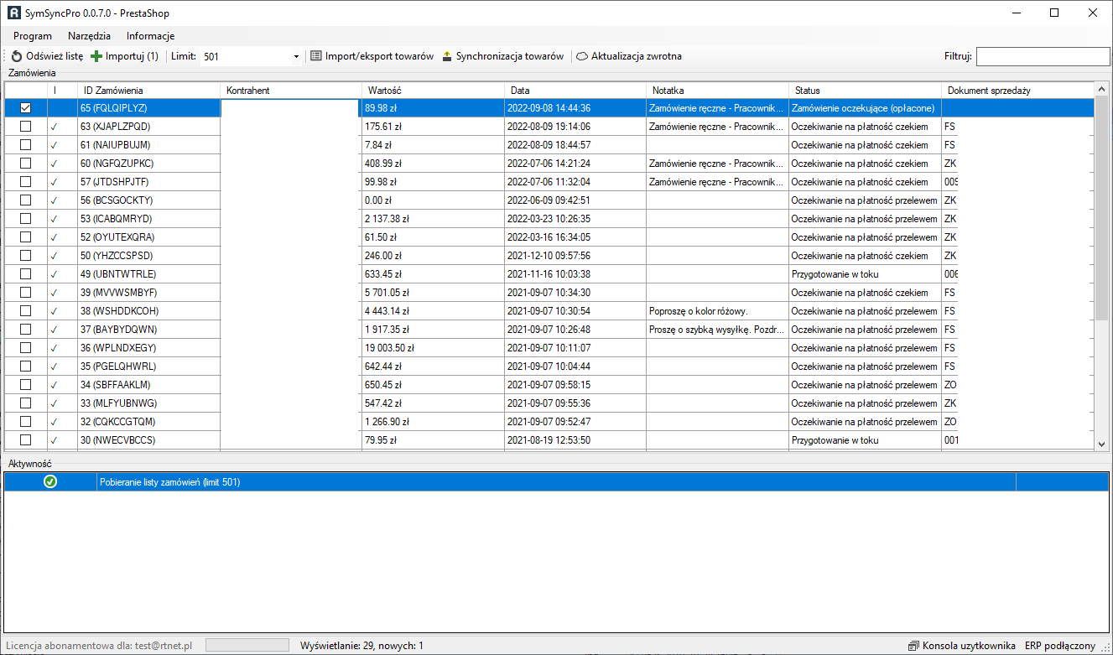
Task: Click "Wyświetlanie: 29, nowych: 1" in status bar
Action: [361, 646]
